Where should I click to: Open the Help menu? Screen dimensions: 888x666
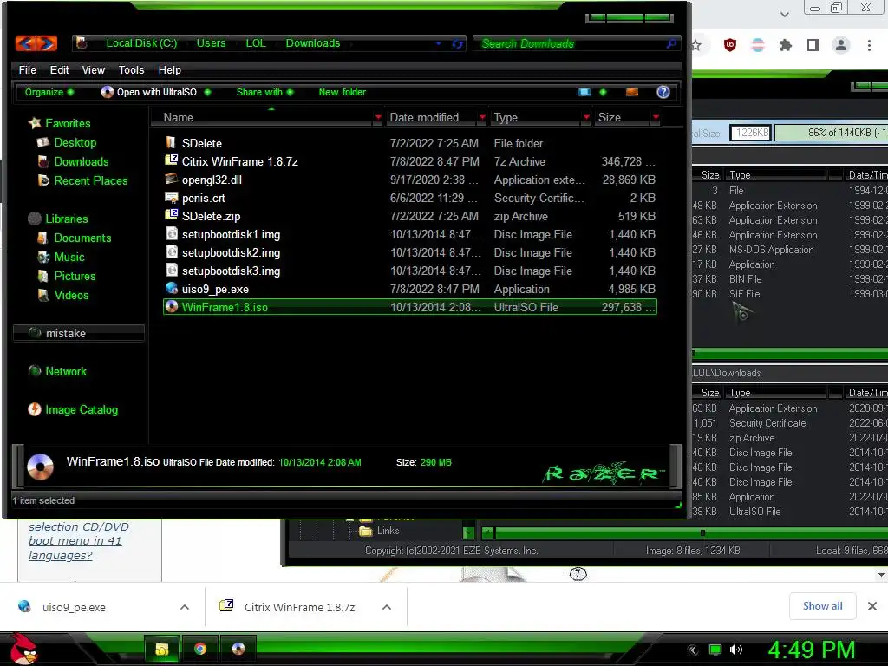coord(169,69)
